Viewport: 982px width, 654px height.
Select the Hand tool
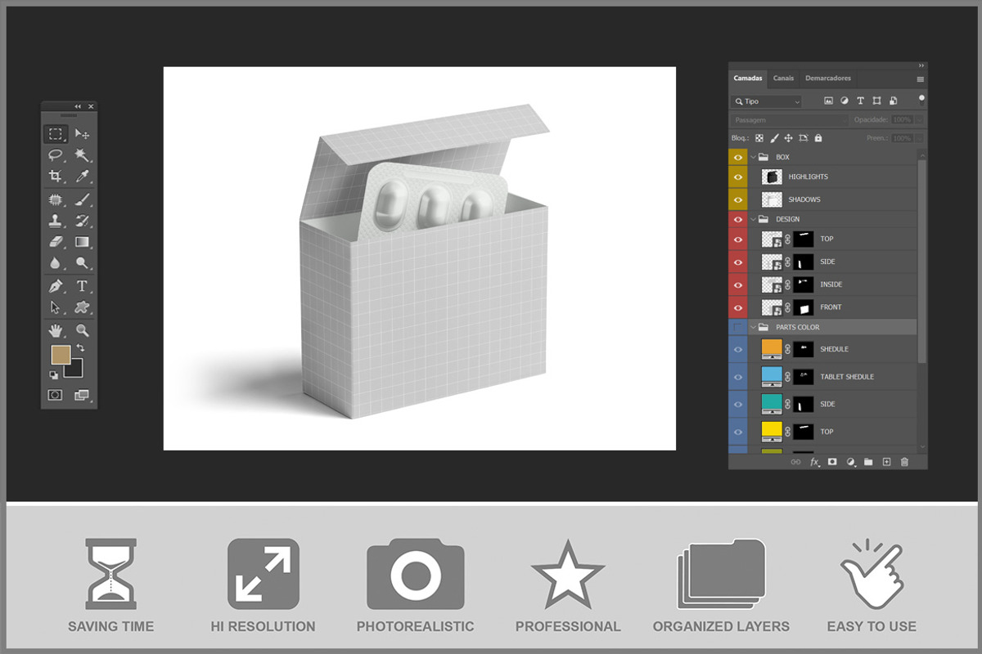point(56,330)
